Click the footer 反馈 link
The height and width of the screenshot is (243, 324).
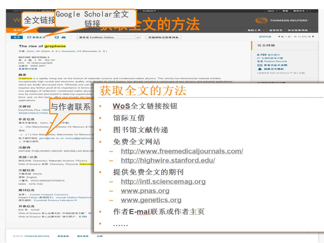point(100,236)
